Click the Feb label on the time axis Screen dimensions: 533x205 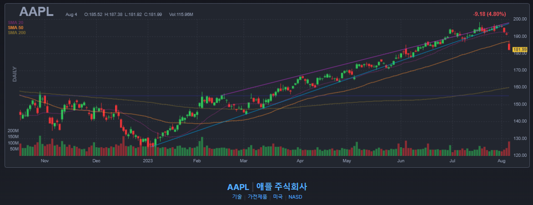[x=196, y=161]
